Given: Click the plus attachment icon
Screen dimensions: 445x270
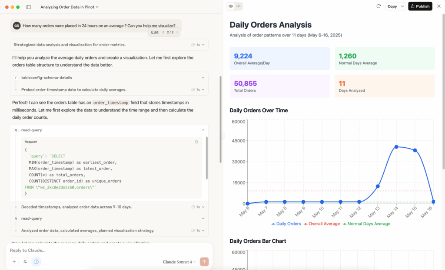Looking at the screenshot, I should tap(14, 262).
